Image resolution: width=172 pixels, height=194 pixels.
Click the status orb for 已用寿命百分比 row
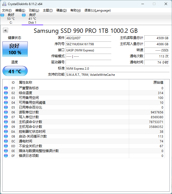[6, 107]
